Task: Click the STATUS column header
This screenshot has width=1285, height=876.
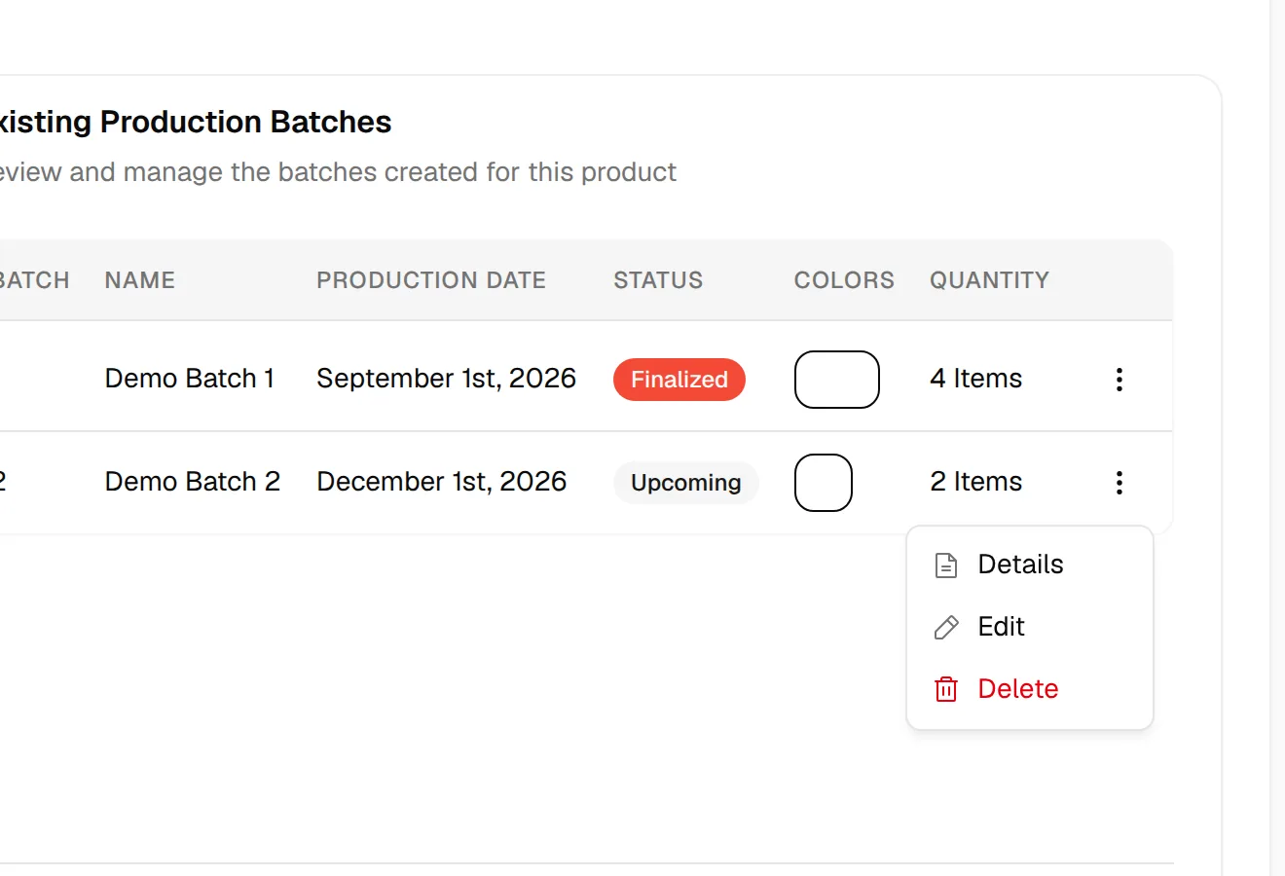Action: pyautogui.click(x=658, y=280)
